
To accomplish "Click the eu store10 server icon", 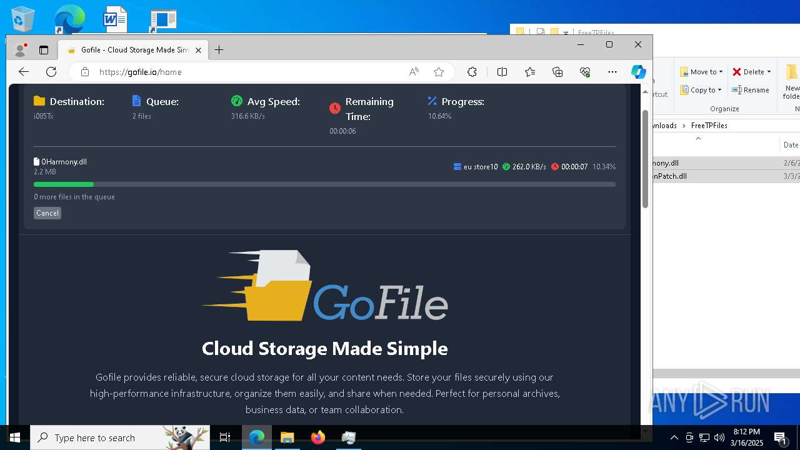I will pos(457,167).
